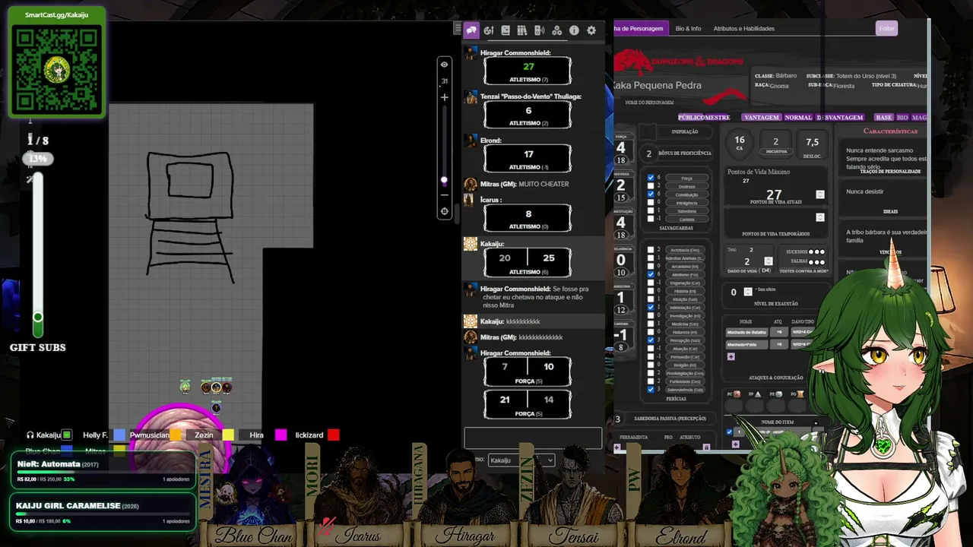
Task: Click the add attack plus button
Action: [x=731, y=356]
